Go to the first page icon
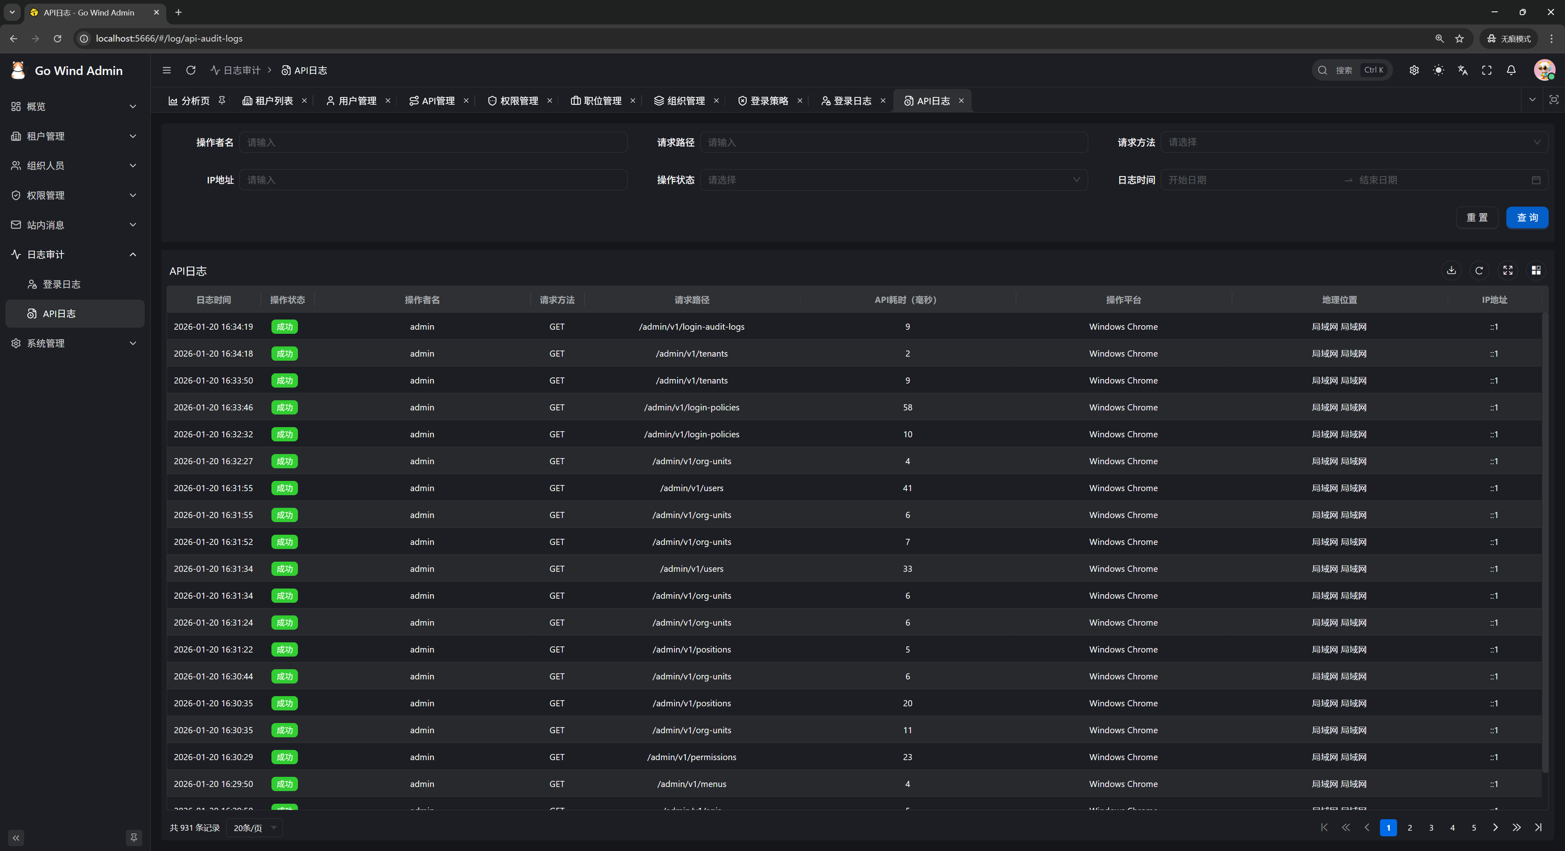The width and height of the screenshot is (1565, 851). pos(1325,827)
